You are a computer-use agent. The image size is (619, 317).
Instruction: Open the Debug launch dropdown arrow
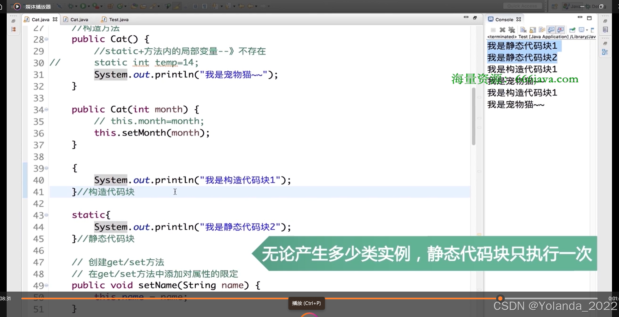[x=76, y=6]
